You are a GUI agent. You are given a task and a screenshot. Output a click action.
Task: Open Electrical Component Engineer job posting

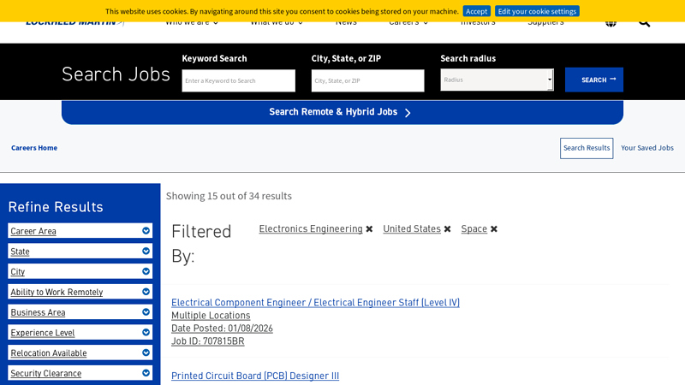tap(315, 303)
